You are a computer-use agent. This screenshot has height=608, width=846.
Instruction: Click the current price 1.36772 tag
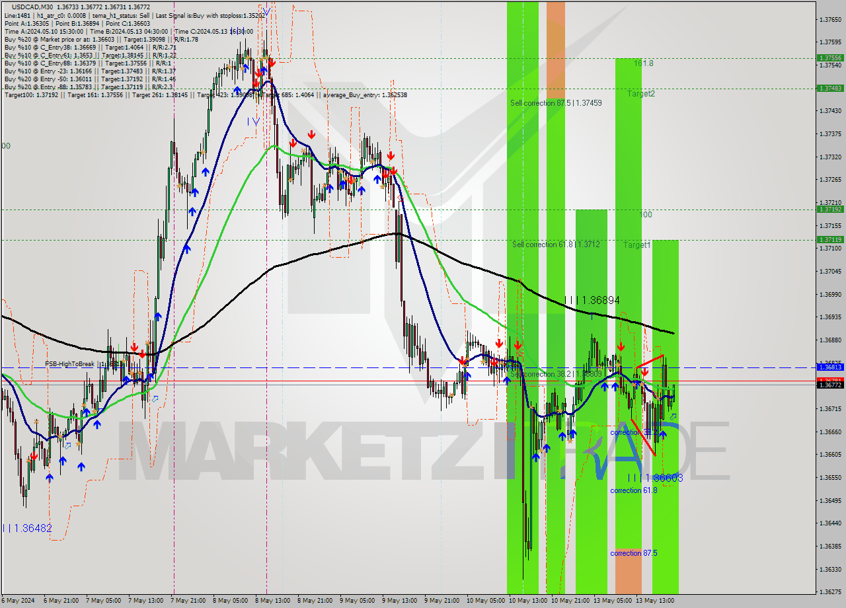pyautogui.click(x=829, y=385)
